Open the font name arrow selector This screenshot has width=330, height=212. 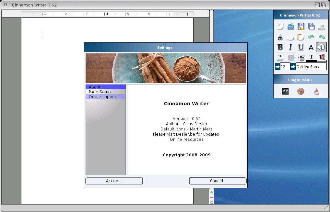[293, 67]
